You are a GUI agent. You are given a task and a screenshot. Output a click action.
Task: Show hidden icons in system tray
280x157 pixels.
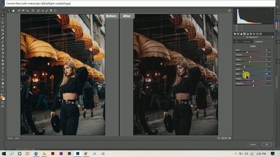[x=236, y=154]
